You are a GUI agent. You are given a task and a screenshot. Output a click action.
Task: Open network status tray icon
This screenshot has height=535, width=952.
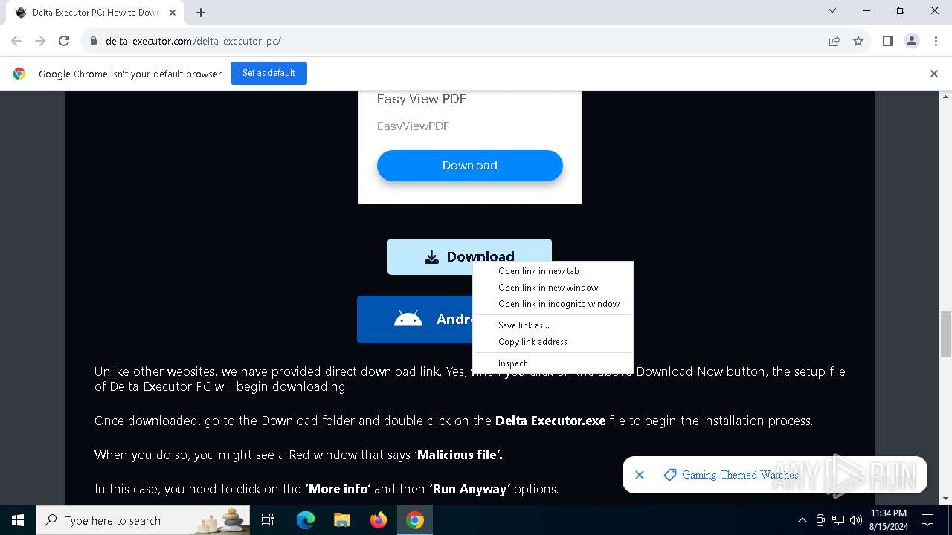pos(838,520)
